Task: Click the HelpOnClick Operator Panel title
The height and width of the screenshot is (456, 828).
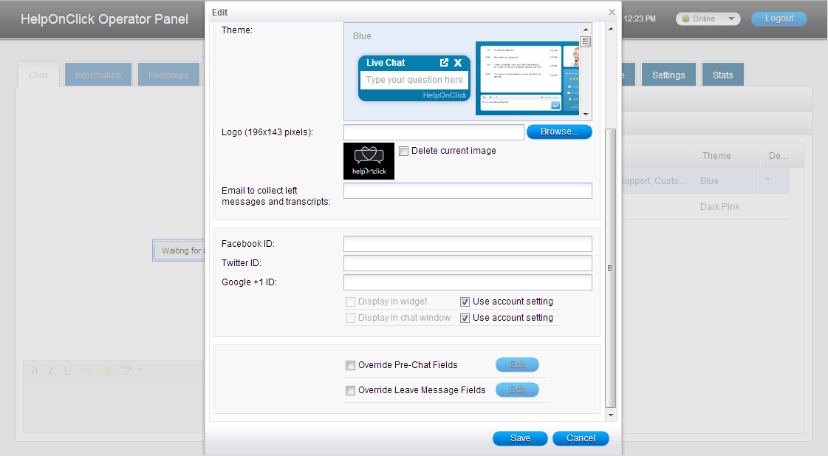Action: (105, 19)
